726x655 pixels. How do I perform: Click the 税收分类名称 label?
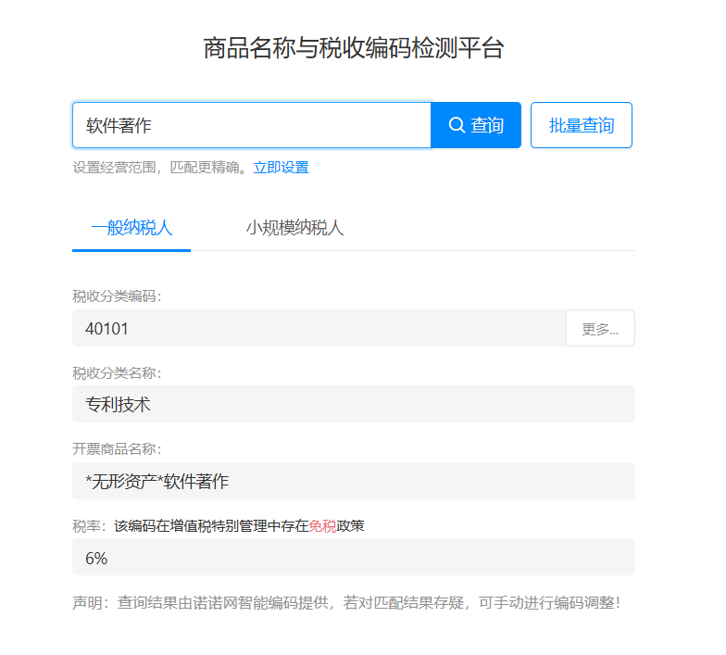[x=117, y=373]
